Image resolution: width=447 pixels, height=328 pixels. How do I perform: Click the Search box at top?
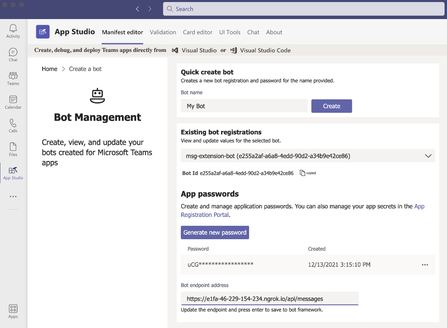pos(304,9)
